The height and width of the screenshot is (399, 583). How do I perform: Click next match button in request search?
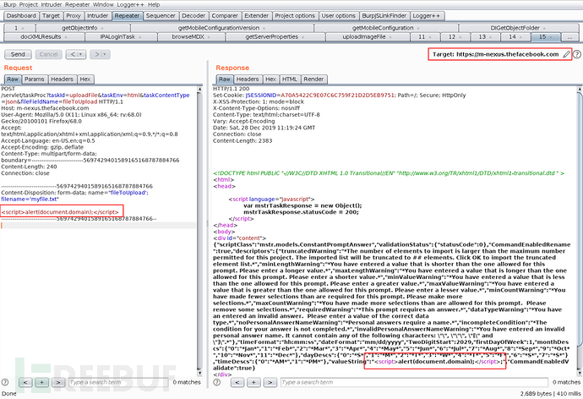pyautogui.click(x=58, y=382)
